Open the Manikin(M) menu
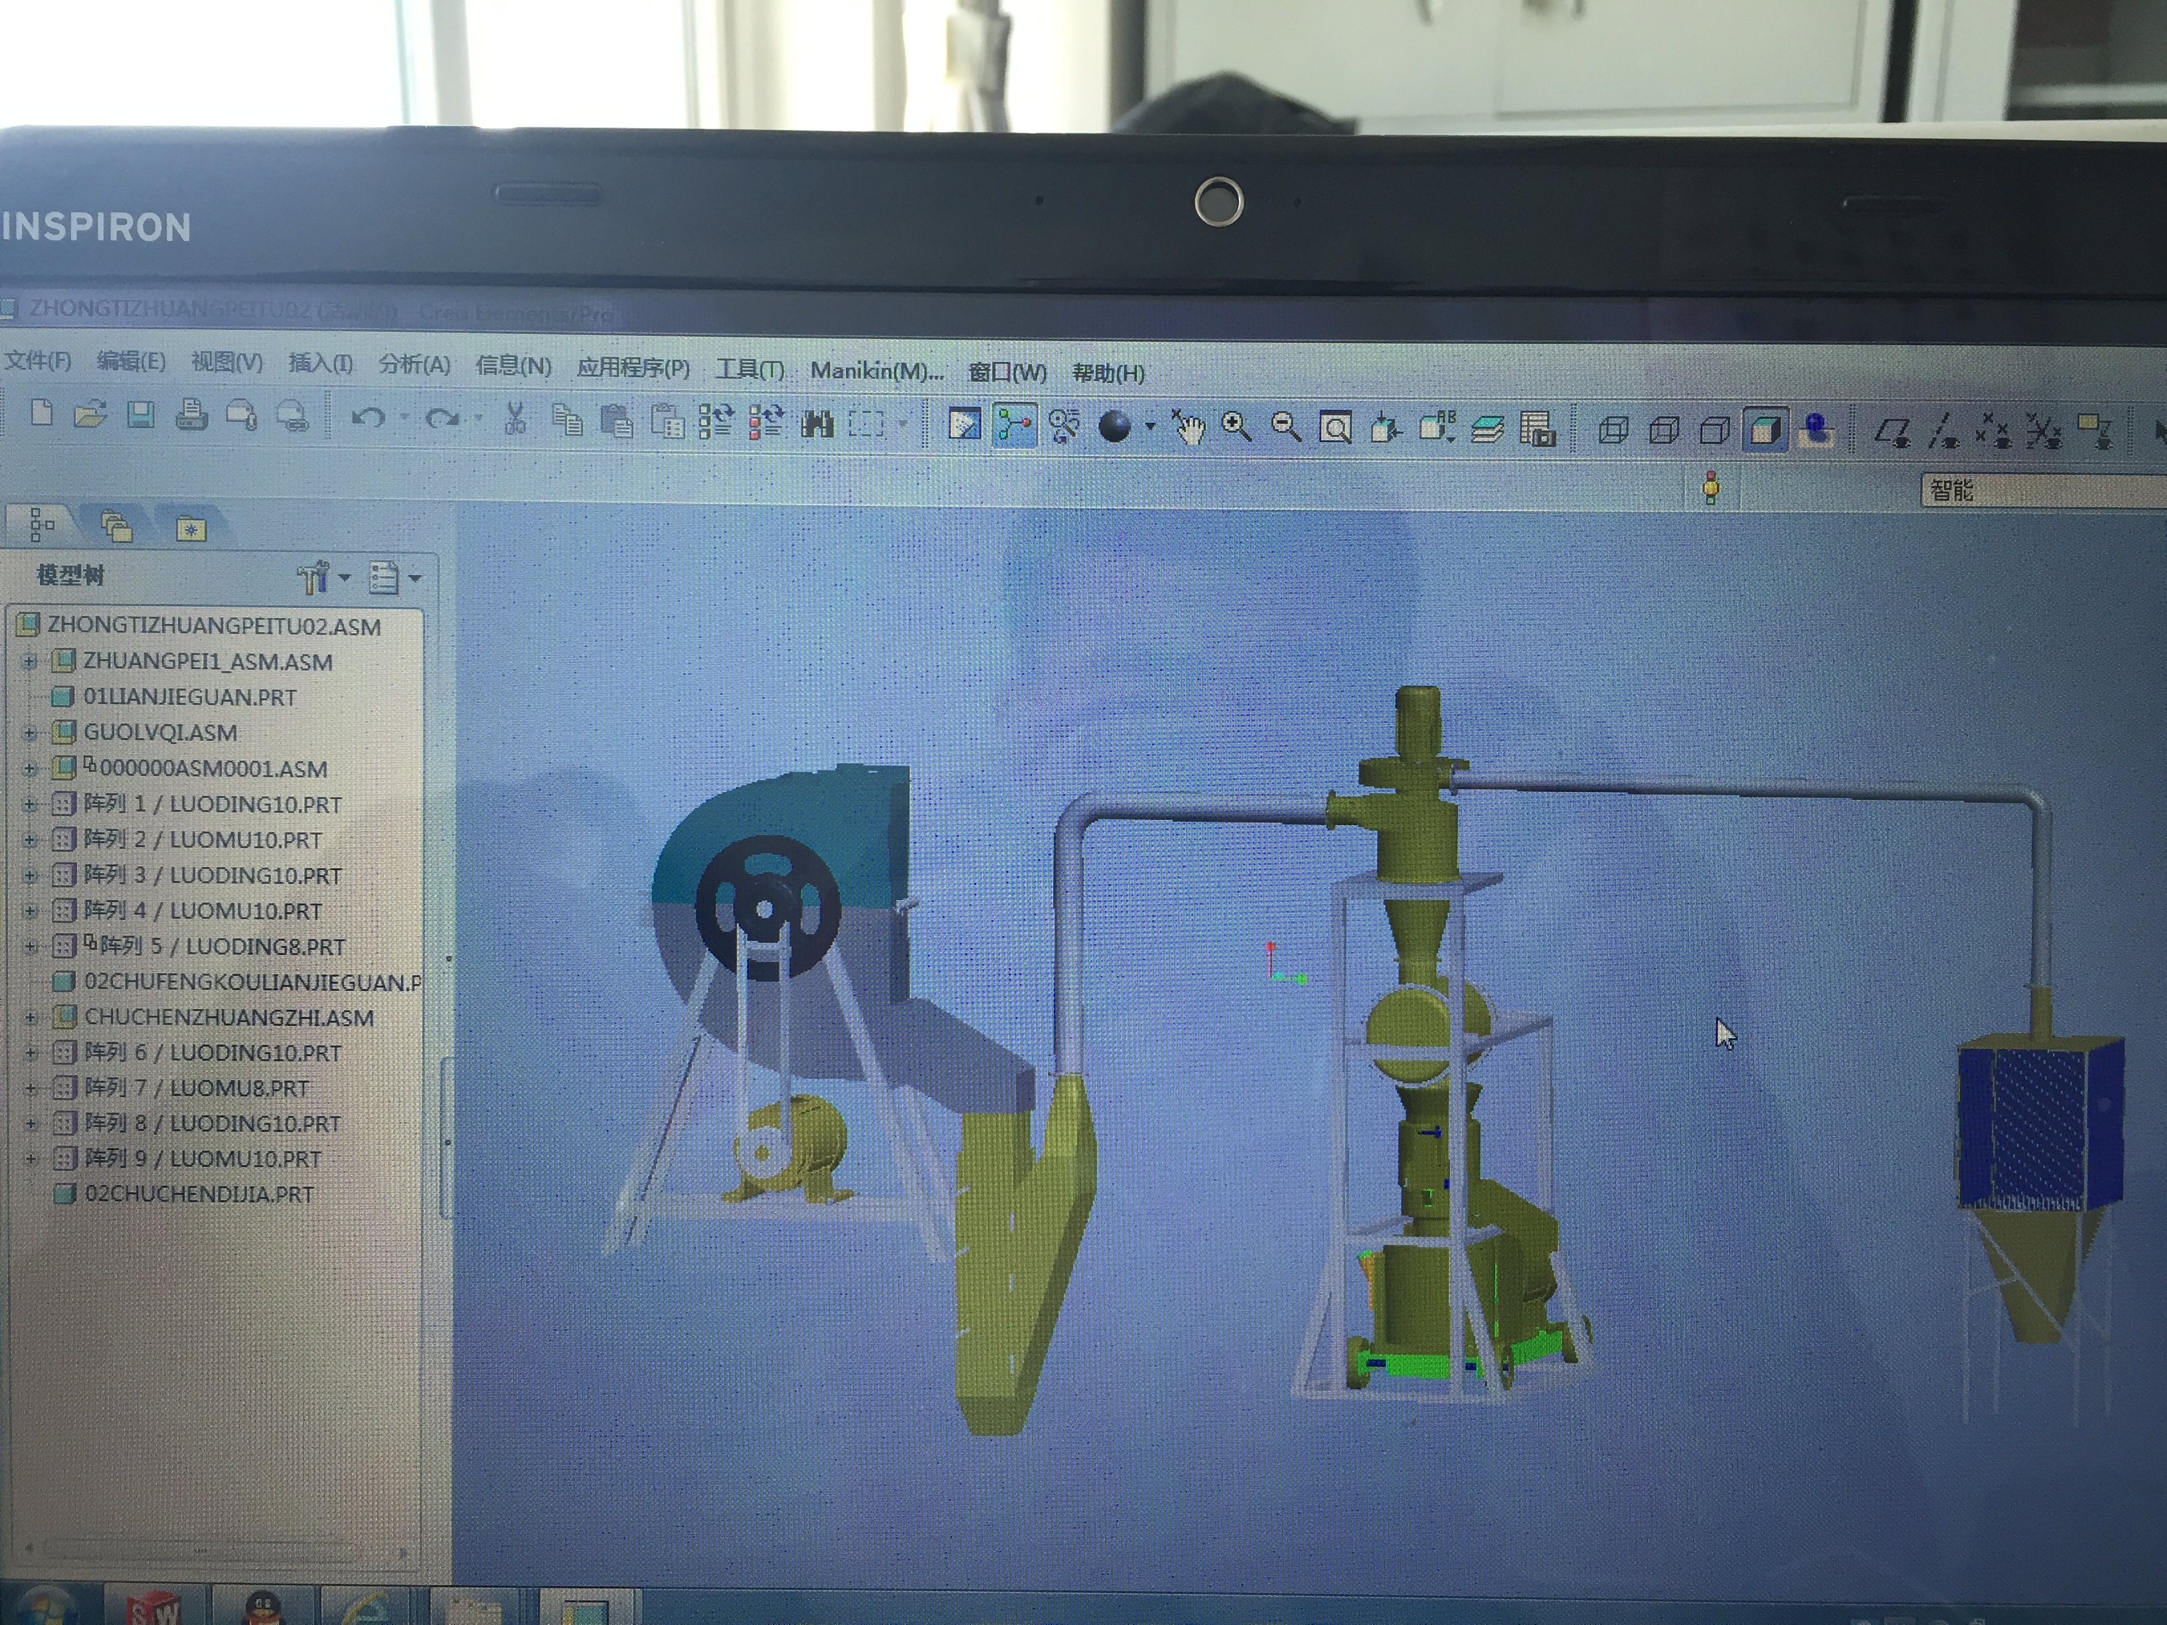 [877, 370]
